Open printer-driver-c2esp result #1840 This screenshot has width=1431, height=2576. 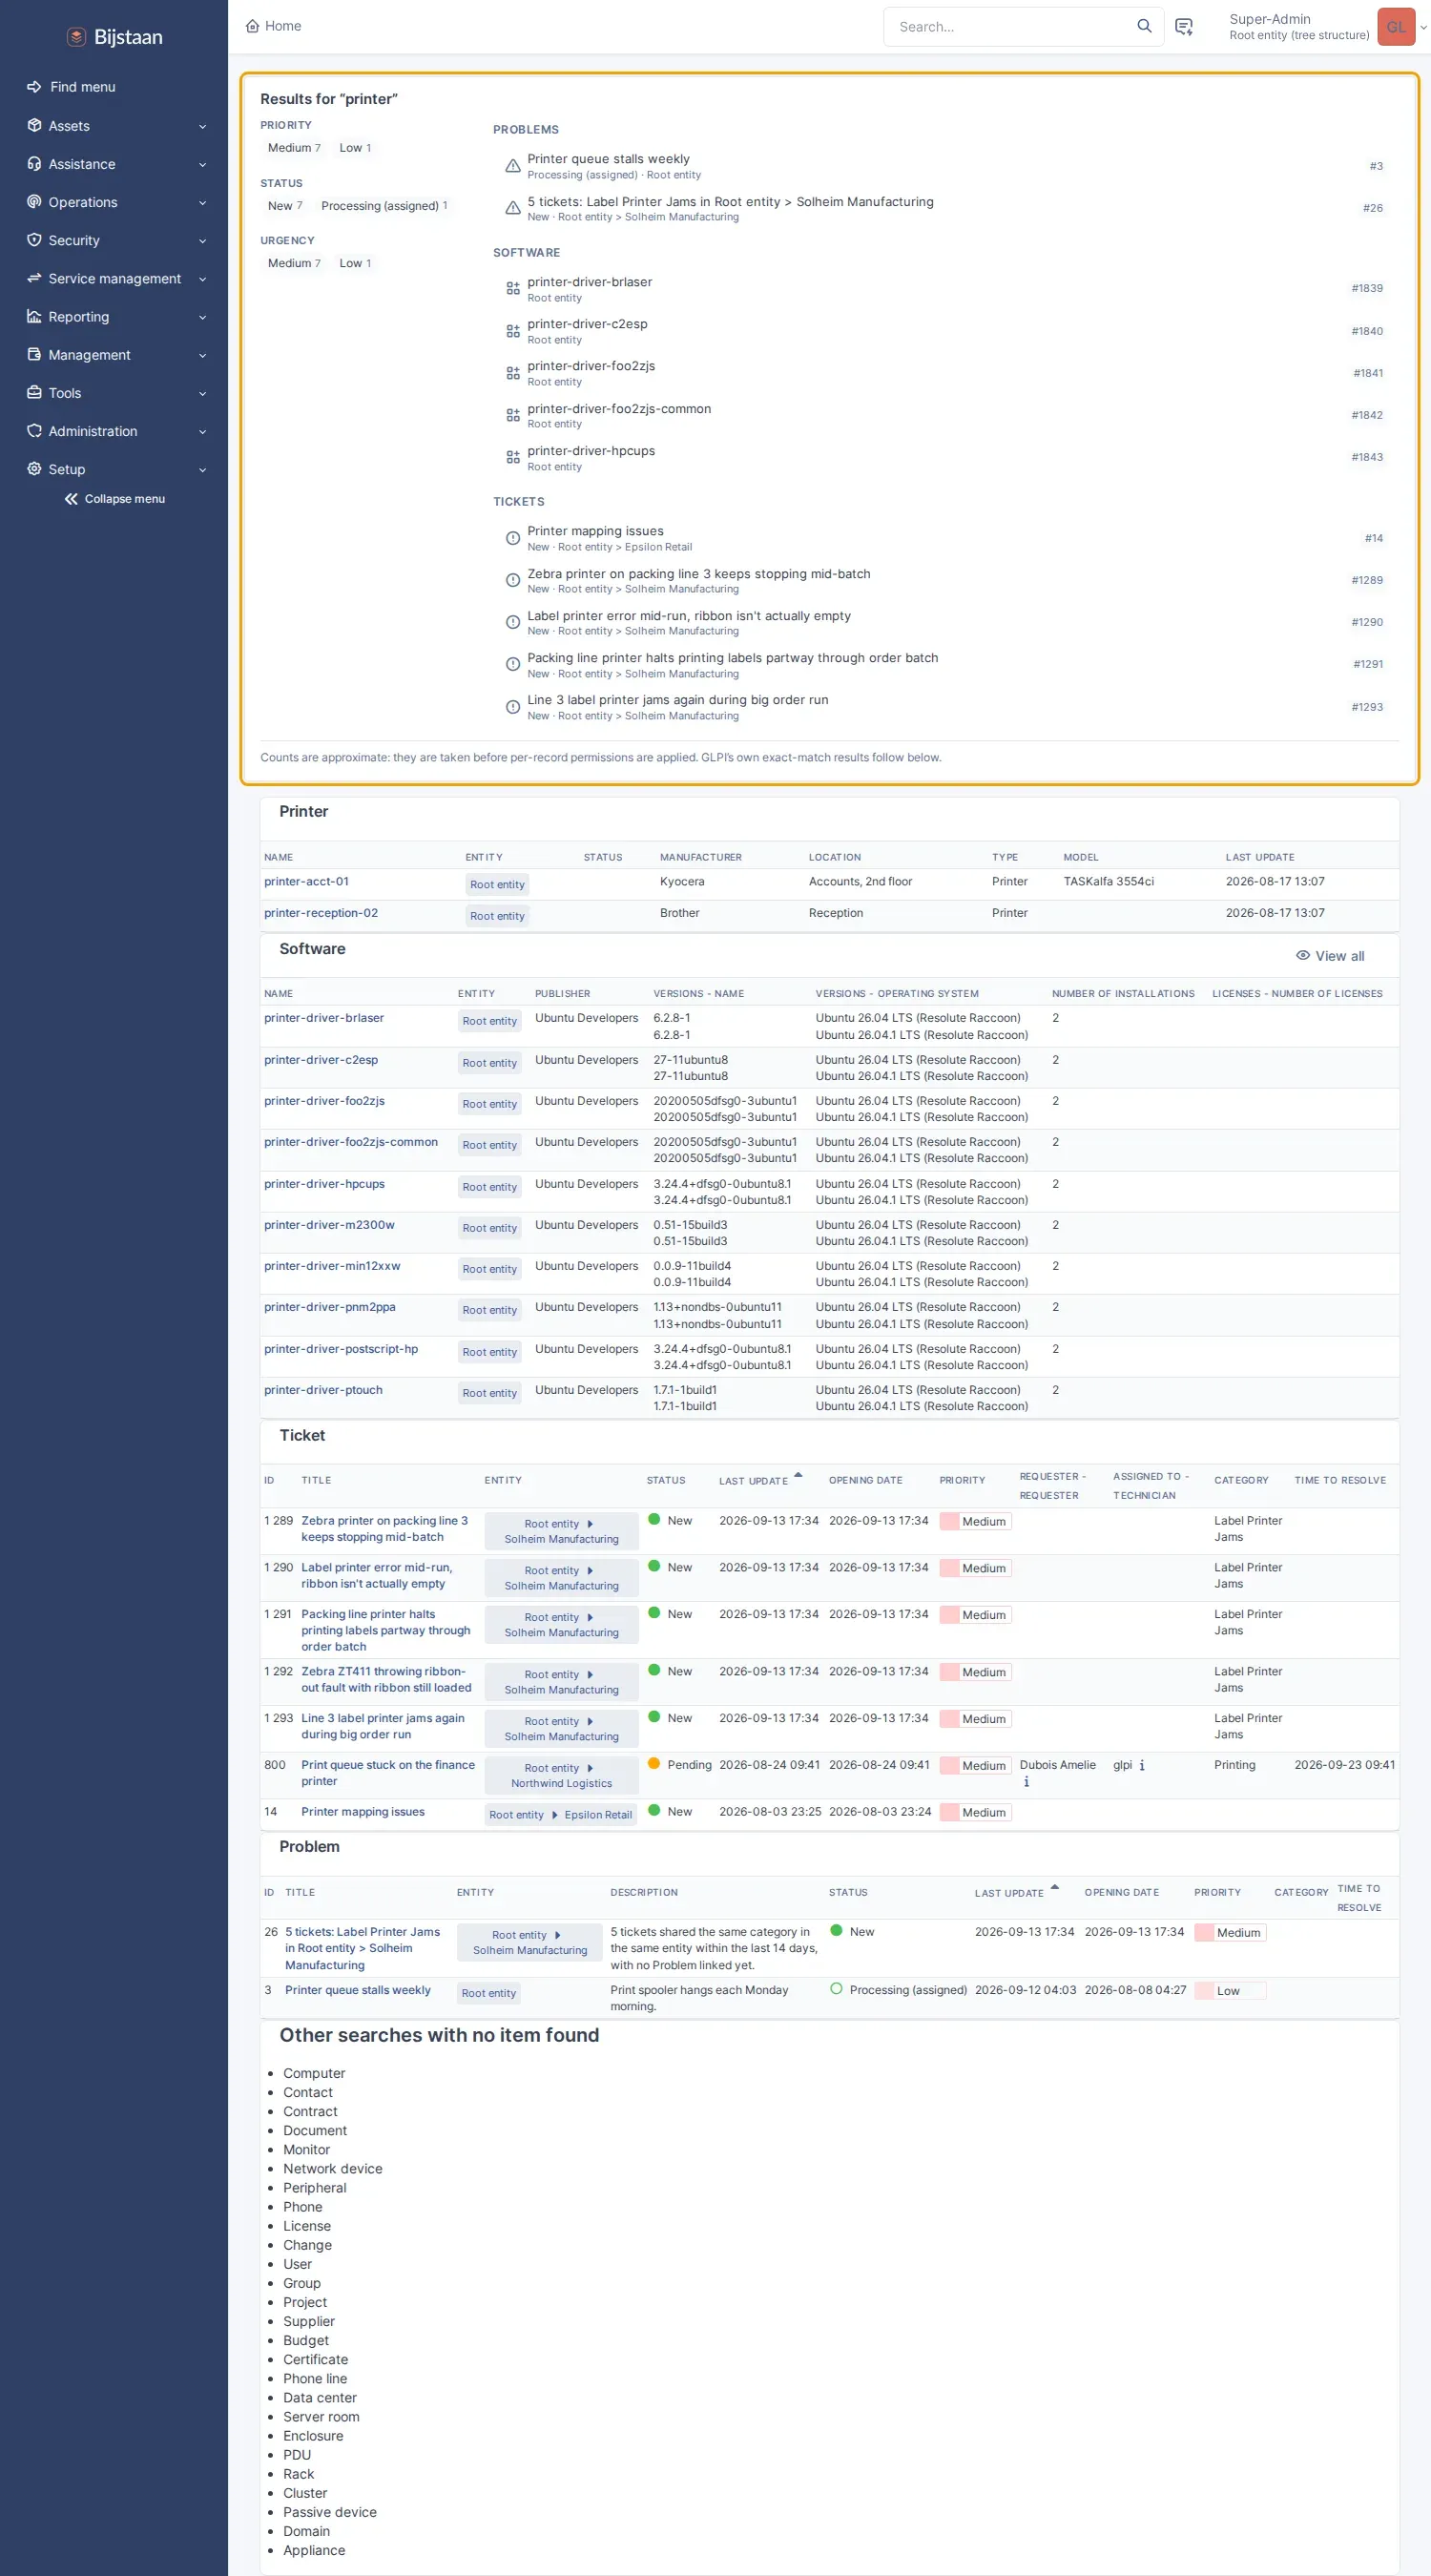(587, 324)
